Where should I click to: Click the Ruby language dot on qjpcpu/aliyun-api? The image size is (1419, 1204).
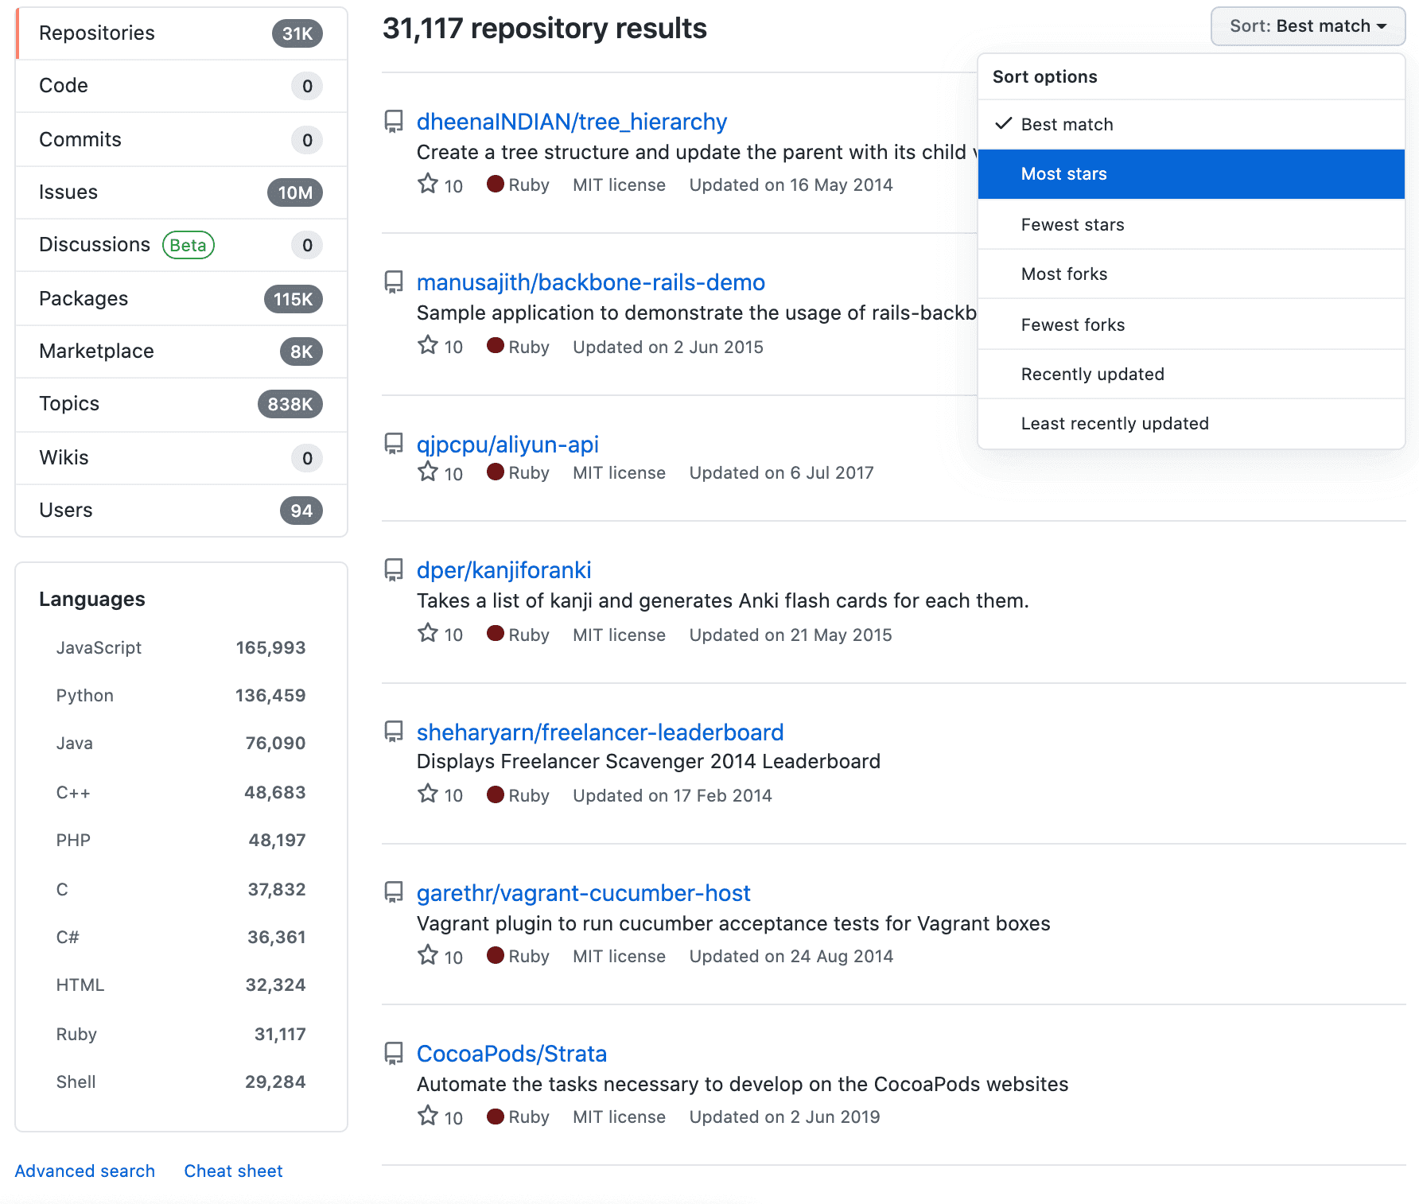pos(495,472)
